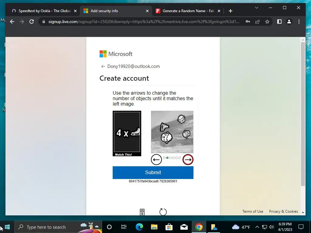Close the Speedtest by Ookla tab
311x233 pixels.
point(75,11)
